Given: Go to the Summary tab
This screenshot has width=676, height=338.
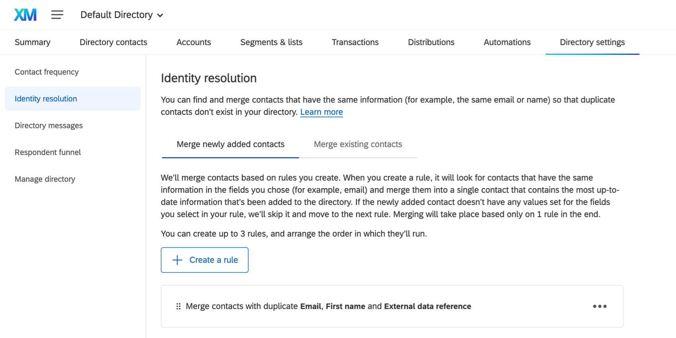Looking at the screenshot, I should 33,42.
